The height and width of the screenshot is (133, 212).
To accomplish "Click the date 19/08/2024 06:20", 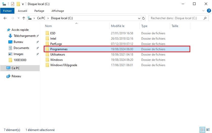I will pos(122,60).
